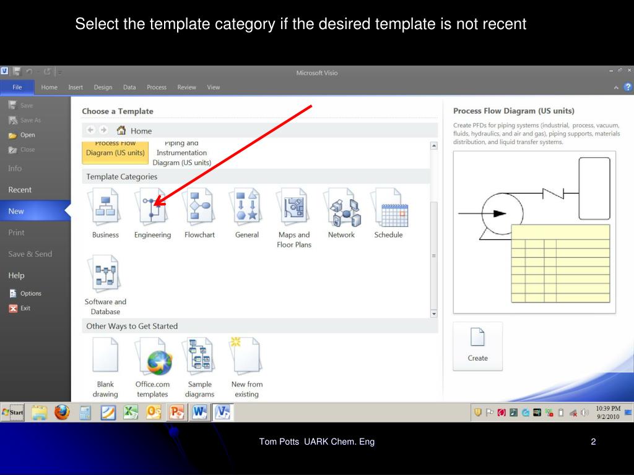The width and height of the screenshot is (634, 475).
Task: Open Quick Access Toolbar customize dropdown
Action: pos(60,72)
